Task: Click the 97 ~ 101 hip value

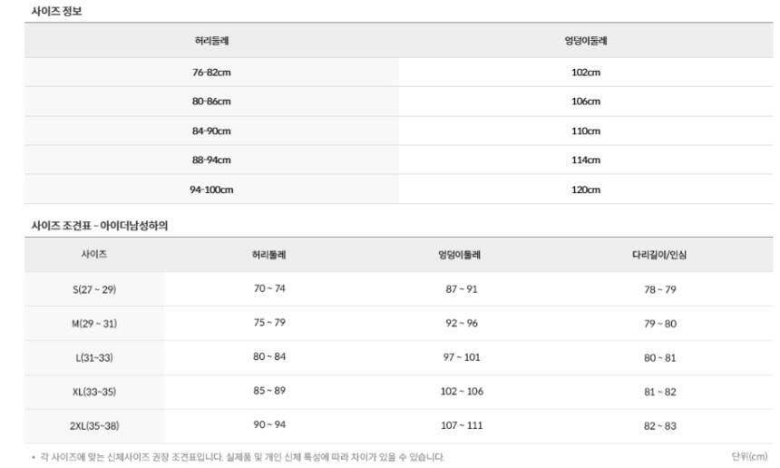Action: tap(461, 357)
